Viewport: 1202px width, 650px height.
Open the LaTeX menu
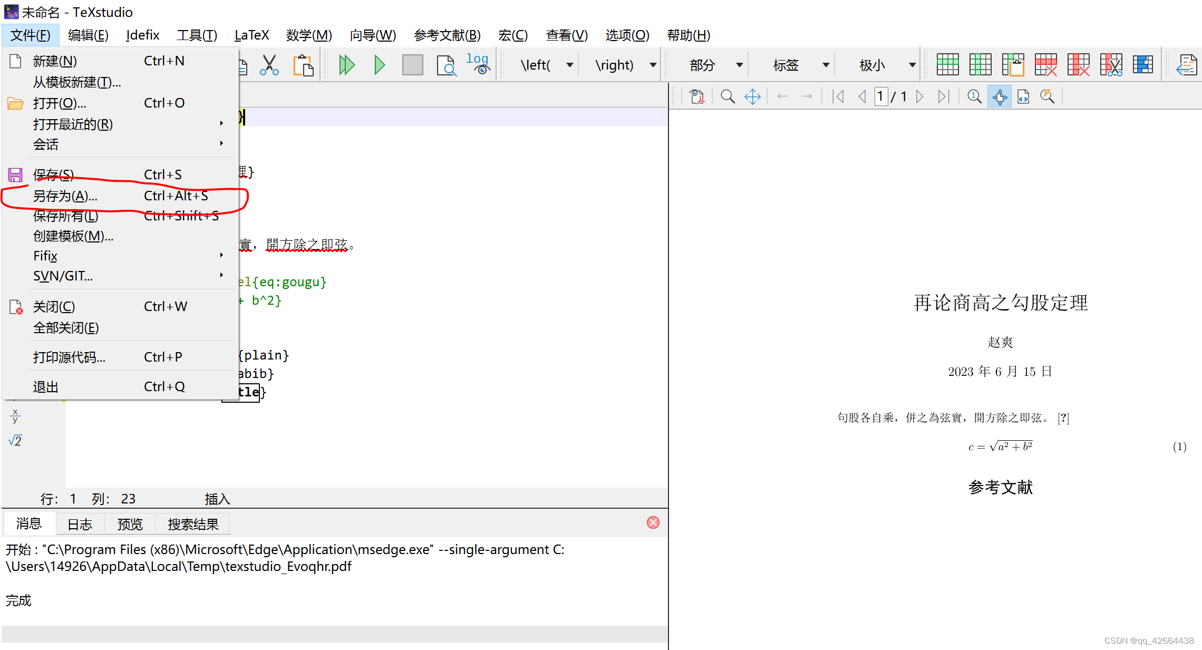point(251,35)
